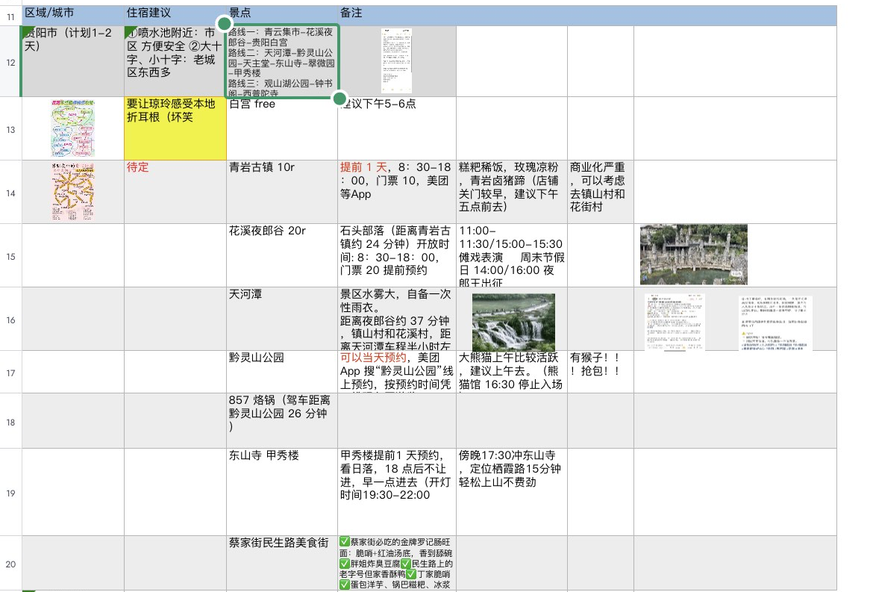
Task: Select the yellow highlighted 折耳根 cell
Action: [175, 128]
